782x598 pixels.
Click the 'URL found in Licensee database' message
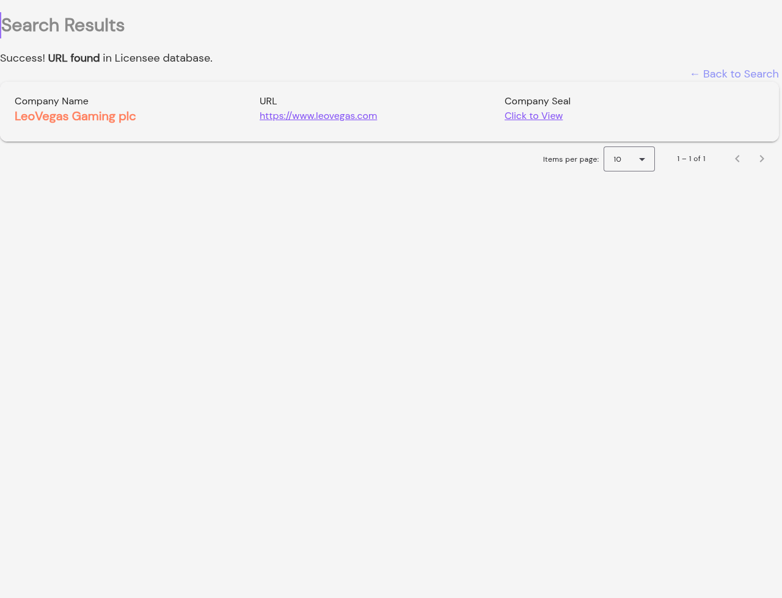click(x=106, y=58)
